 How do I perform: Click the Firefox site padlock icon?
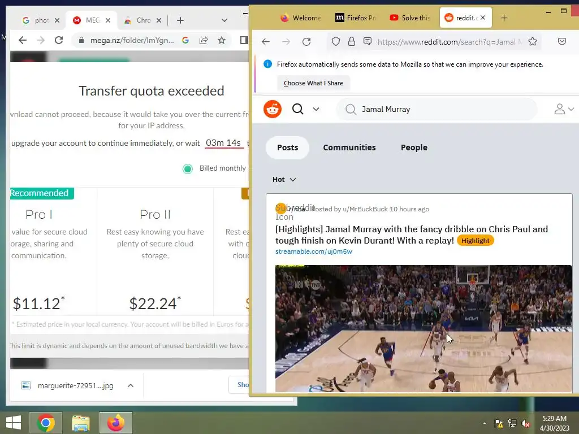tap(352, 41)
